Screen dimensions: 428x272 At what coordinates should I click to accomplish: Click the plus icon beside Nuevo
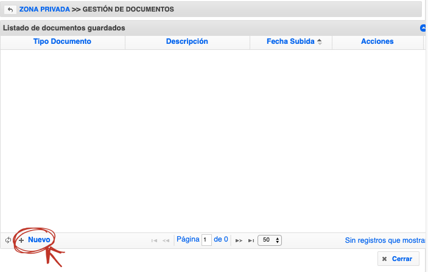(x=21, y=240)
